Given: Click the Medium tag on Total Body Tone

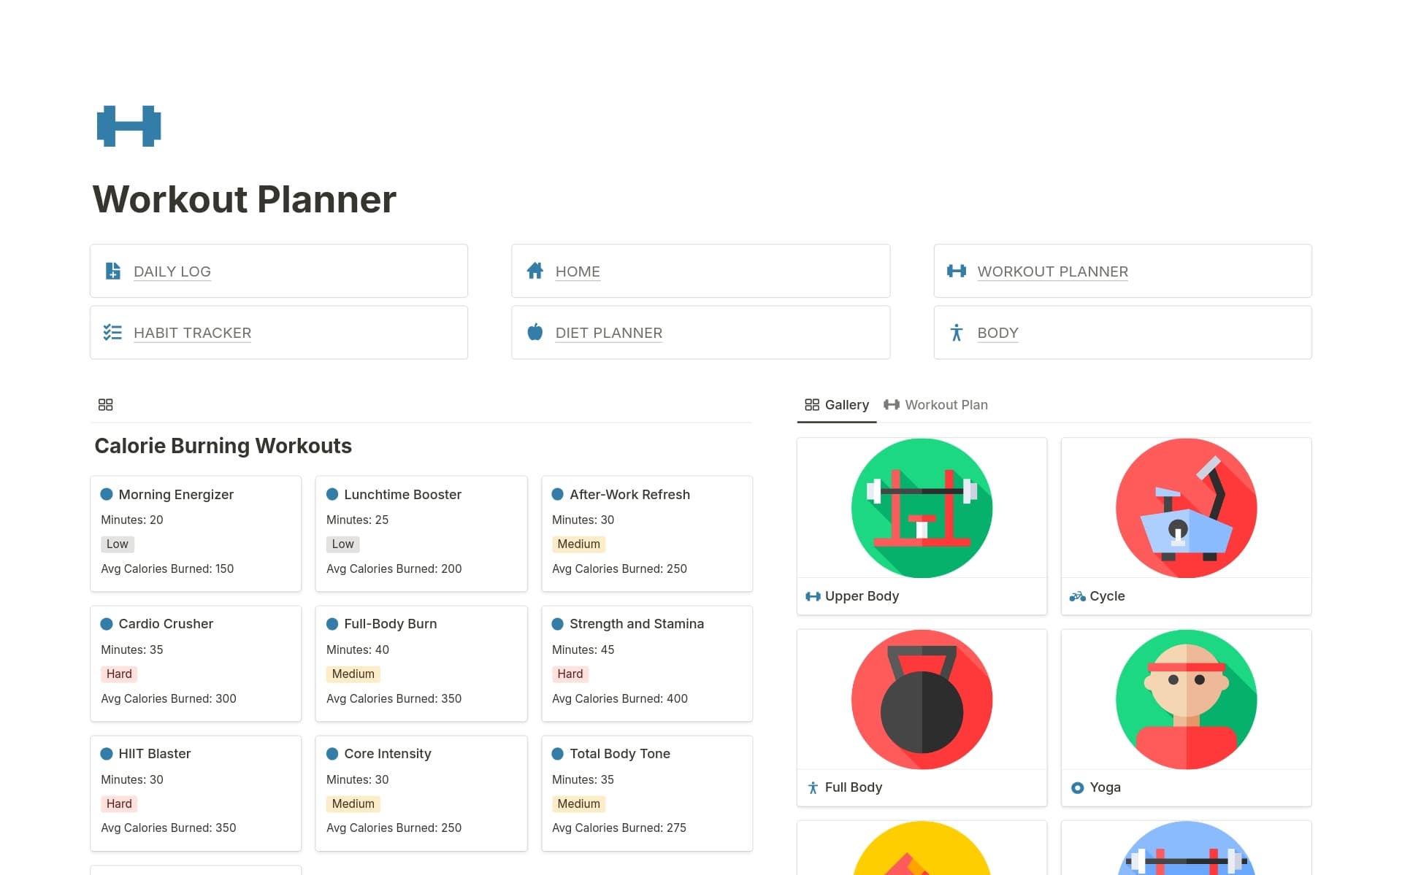Looking at the screenshot, I should click(x=578, y=803).
